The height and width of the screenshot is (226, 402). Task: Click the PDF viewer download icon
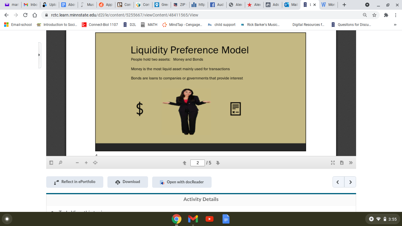tap(342, 162)
